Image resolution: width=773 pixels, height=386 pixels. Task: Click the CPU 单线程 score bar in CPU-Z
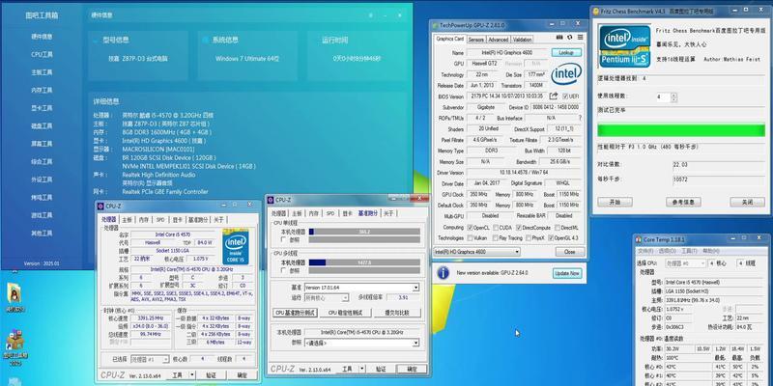(364, 232)
